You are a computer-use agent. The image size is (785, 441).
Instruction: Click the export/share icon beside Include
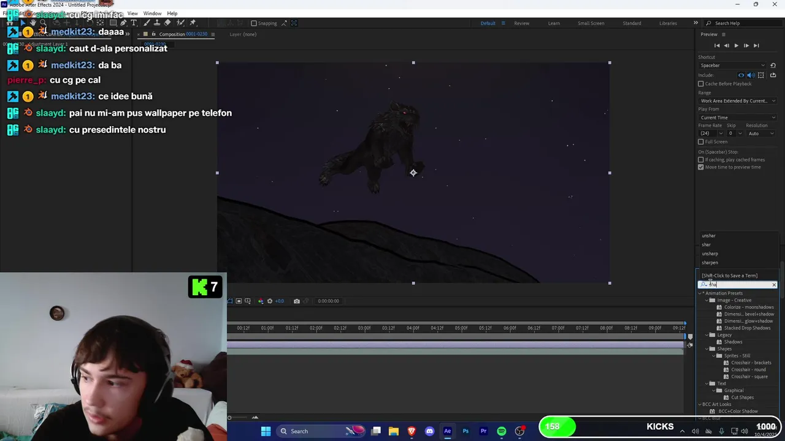tap(773, 75)
